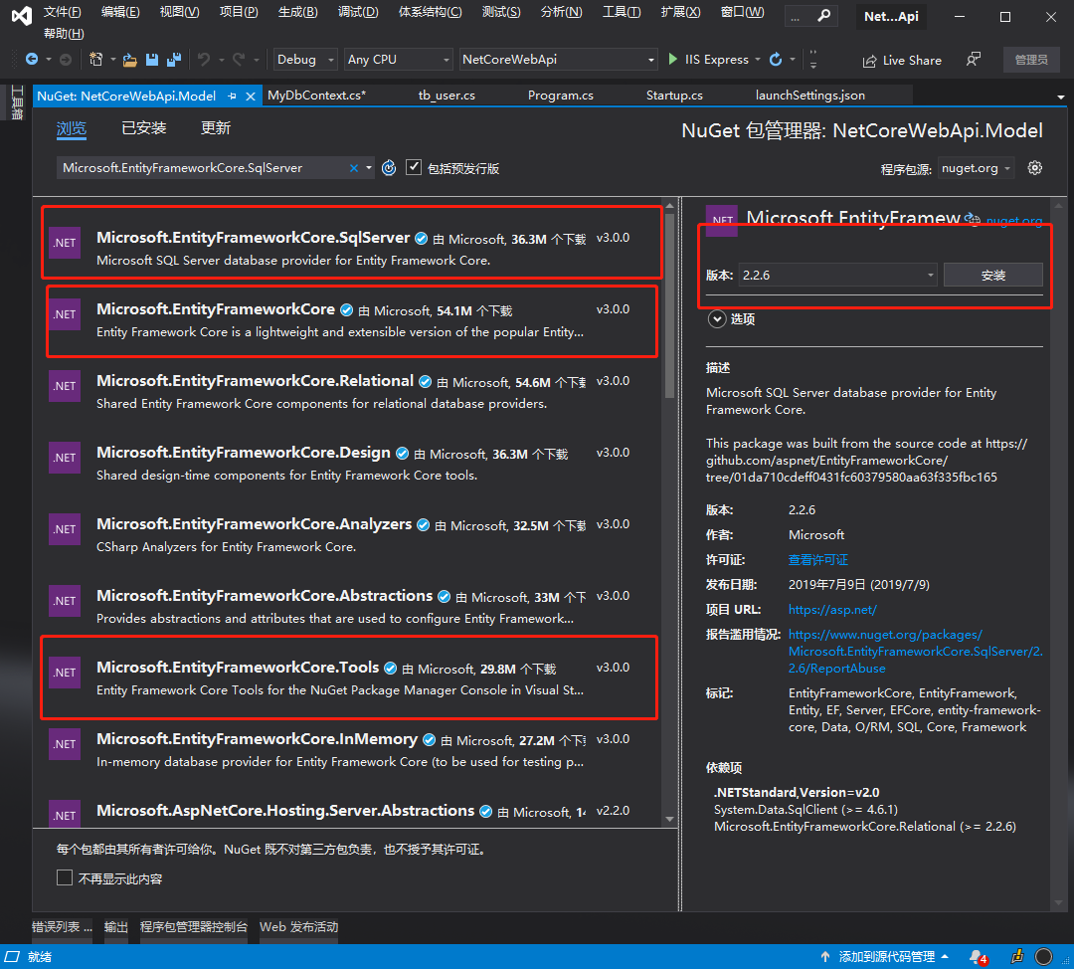
Task: Open the Startup.cs tab
Action: coord(674,96)
